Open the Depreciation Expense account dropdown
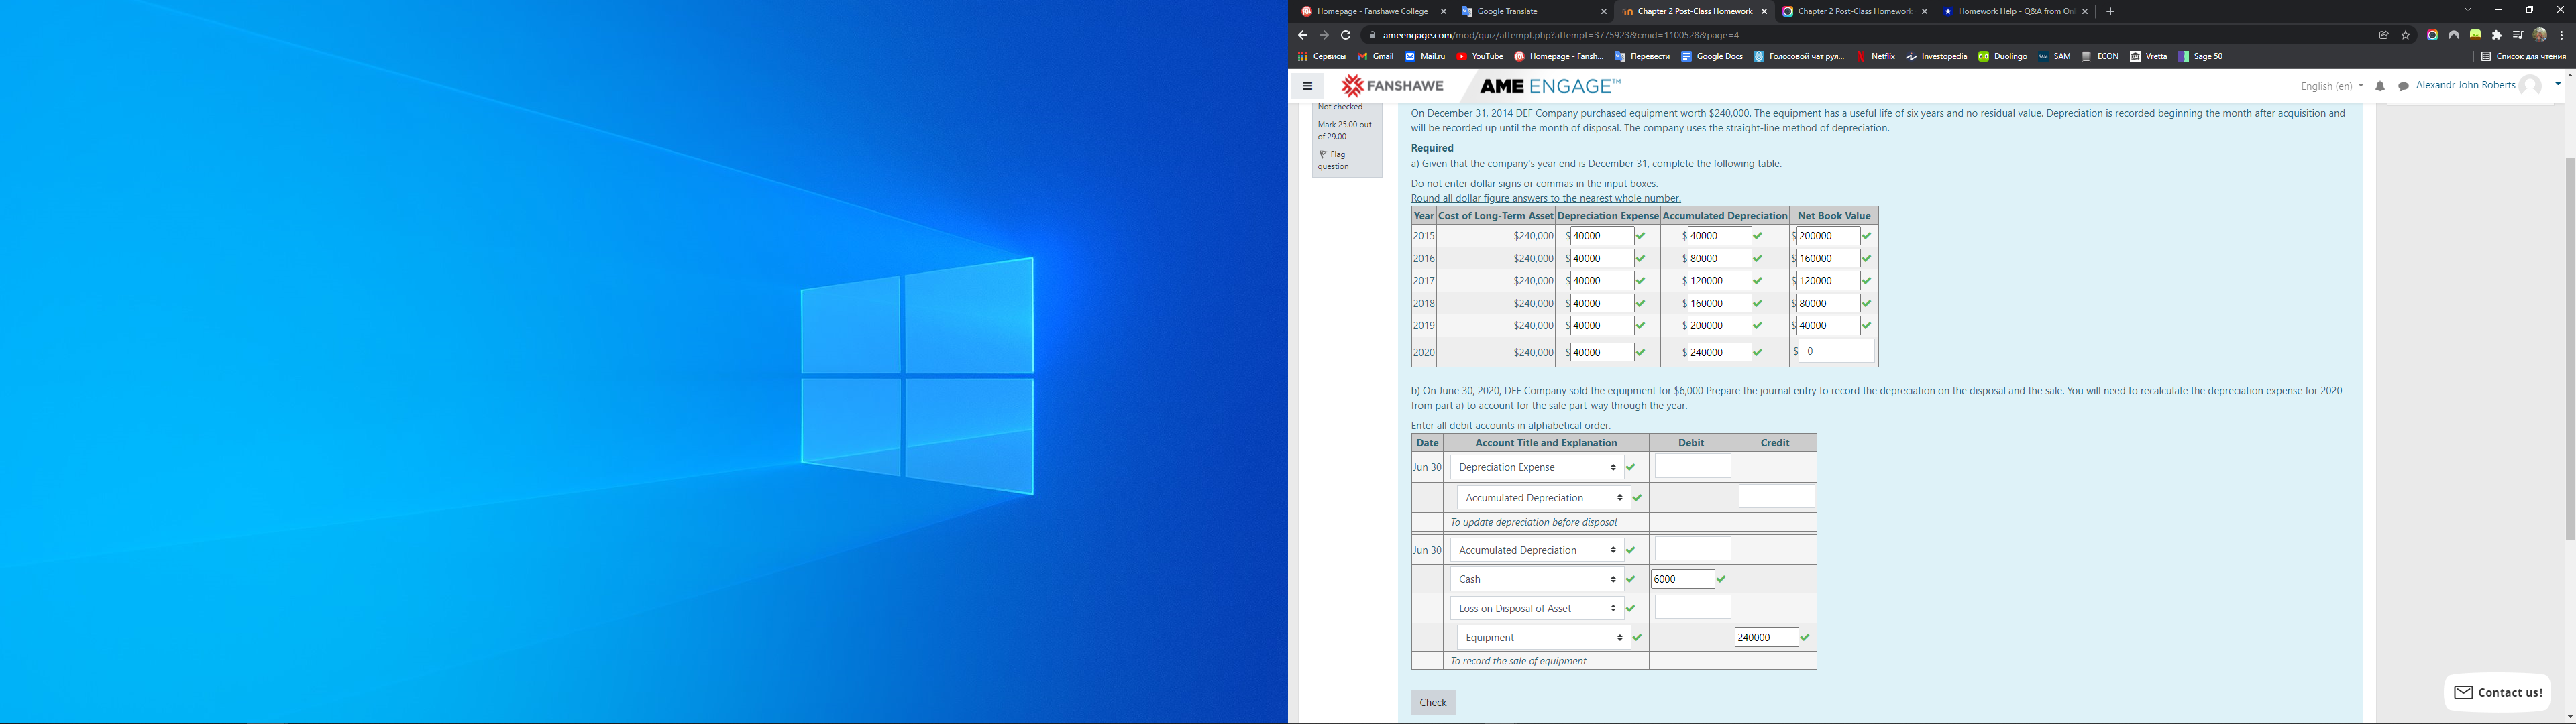The height and width of the screenshot is (724, 2576). (x=1536, y=467)
